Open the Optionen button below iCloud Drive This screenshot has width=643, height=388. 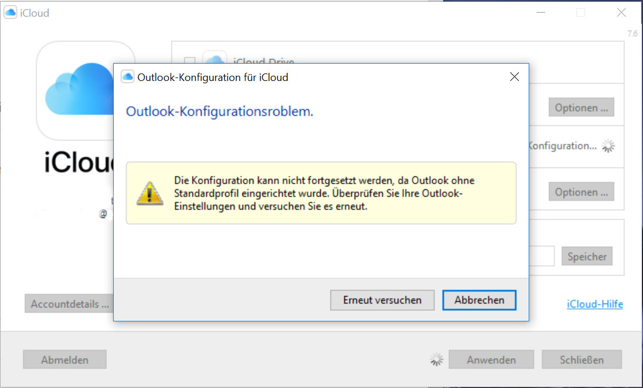coord(581,107)
